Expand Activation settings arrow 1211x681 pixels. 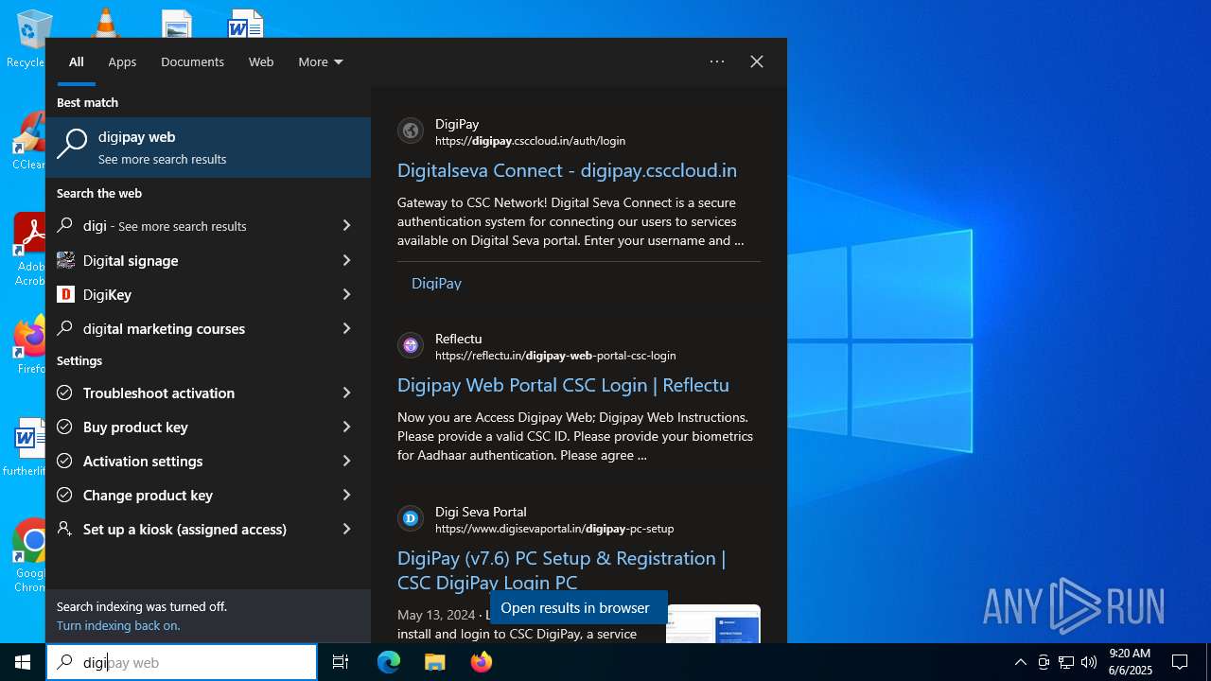[346, 461]
